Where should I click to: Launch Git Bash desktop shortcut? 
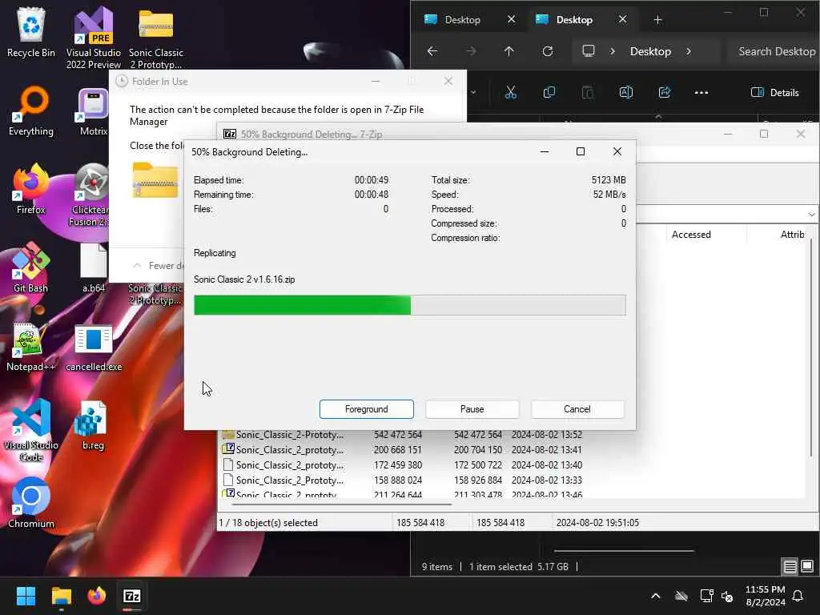[x=31, y=267]
